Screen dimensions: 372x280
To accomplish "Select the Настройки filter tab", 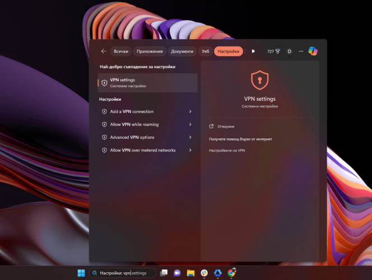I will click(x=229, y=51).
